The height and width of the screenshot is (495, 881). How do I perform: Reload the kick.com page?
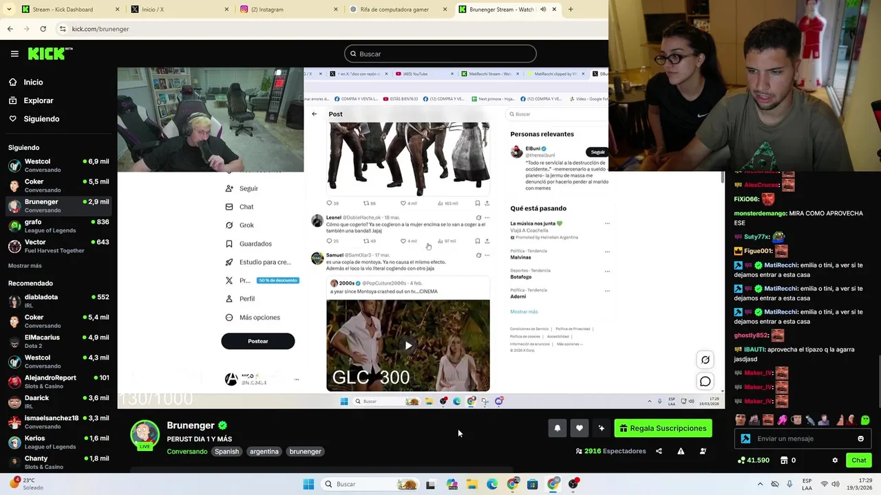[43, 29]
